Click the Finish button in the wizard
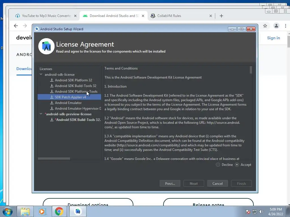Viewport: 290px width, 217px height. click(241, 184)
